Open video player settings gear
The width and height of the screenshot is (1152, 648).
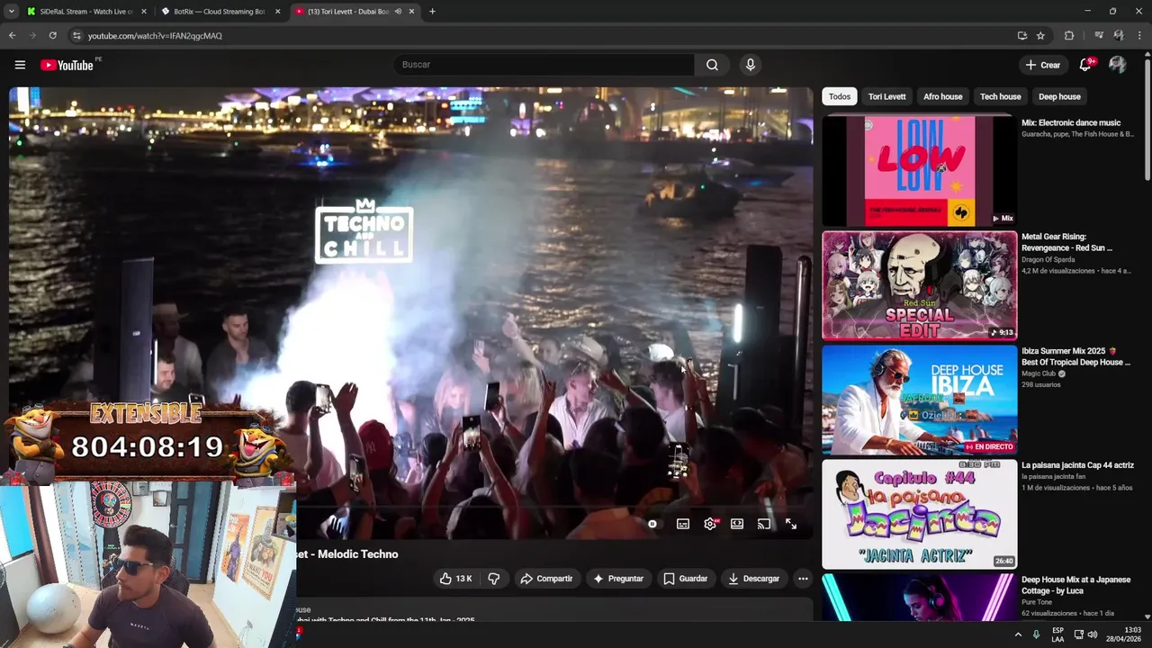point(710,524)
